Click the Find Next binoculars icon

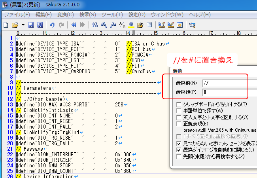104,25
